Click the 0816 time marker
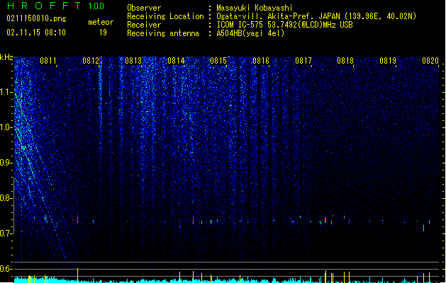This screenshot has width=446, height=283. tap(261, 61)
